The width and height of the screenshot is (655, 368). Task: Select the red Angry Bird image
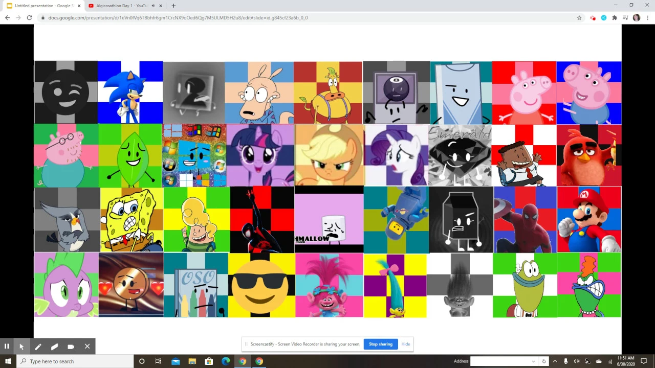pos(589,155)
